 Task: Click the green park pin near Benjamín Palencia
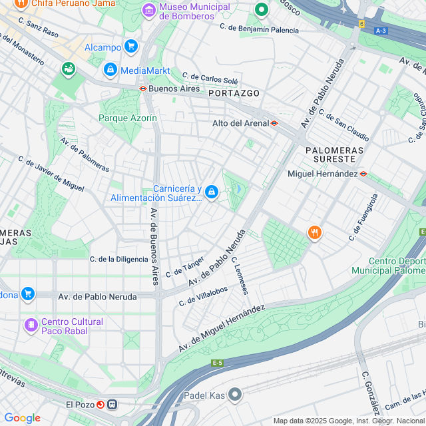262,11
